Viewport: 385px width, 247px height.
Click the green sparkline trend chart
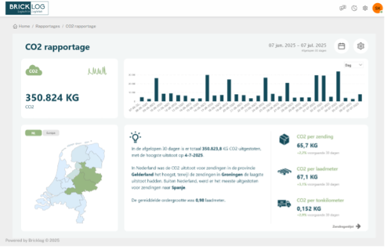(x=98, y=71)
